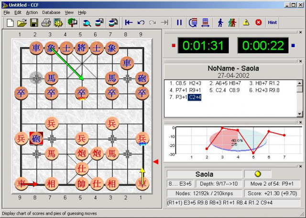
Task: Select move A6+5 in the list
Action: [x=221, y=83]
